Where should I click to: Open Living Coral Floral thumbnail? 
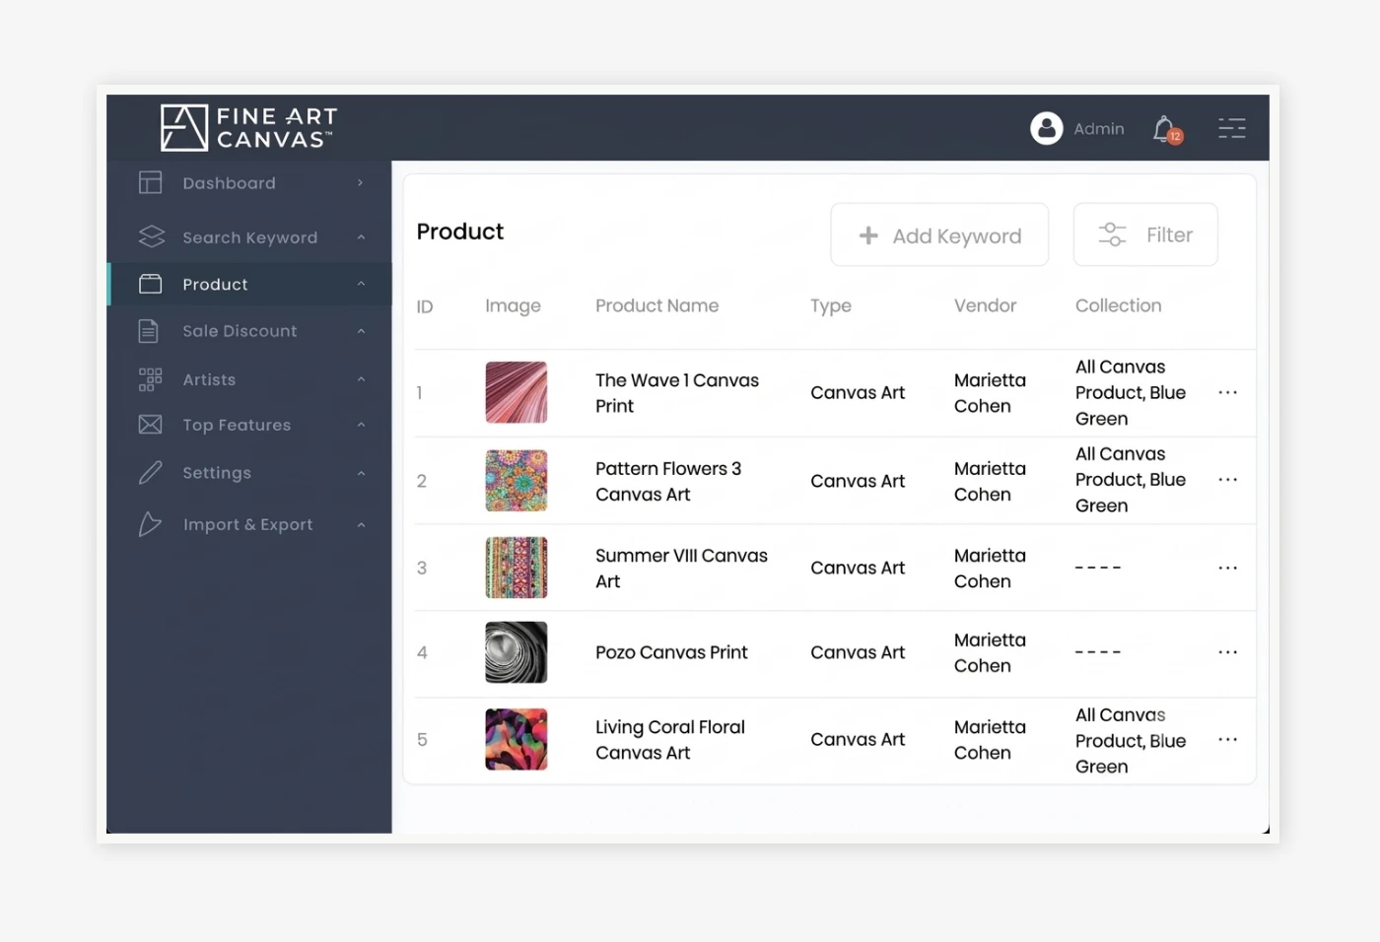[x=516, y=739]
